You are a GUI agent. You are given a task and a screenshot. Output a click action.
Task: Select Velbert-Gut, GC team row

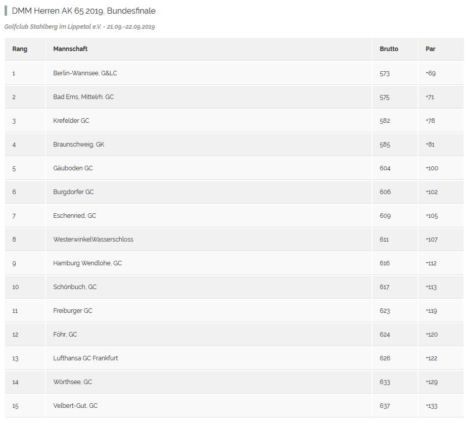[x=234, y=406]
